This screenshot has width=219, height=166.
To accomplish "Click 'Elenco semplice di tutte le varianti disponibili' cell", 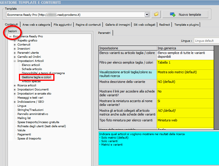I will (x=185, y=55).
